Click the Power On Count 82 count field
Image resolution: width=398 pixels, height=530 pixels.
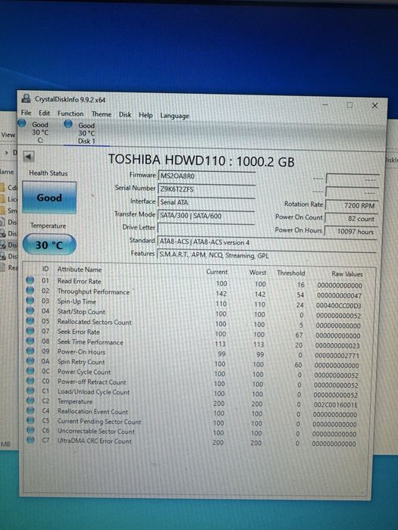point(351,218)
